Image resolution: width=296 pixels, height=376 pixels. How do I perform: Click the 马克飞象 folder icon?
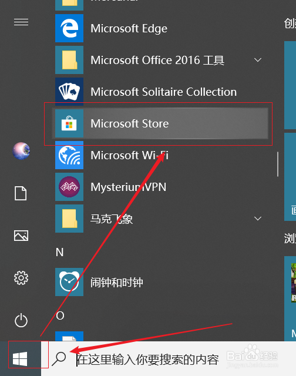(69, 219)
